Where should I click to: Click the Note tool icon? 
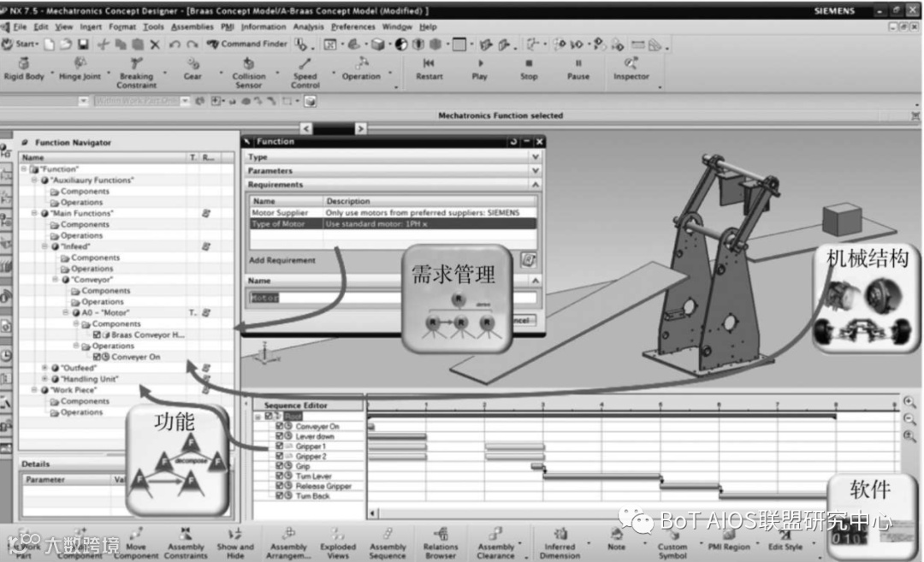pos(616,539)
